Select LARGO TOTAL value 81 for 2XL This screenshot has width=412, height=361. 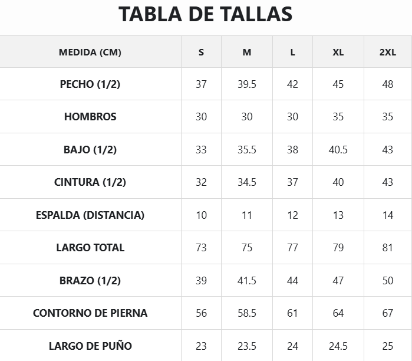(387, 248)
